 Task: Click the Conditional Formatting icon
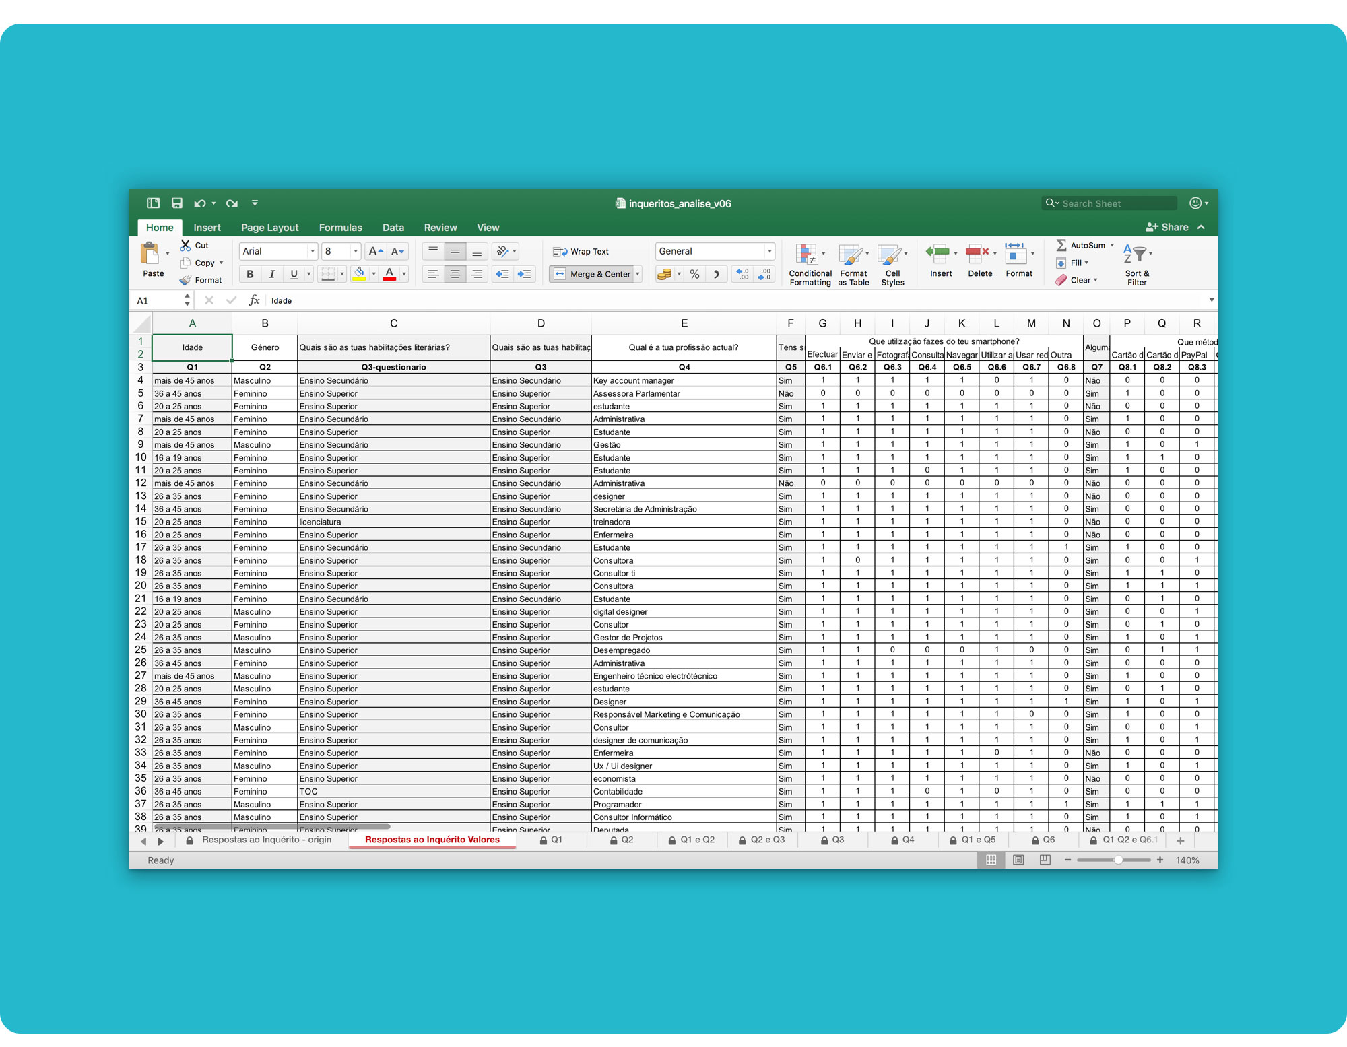click(x=807, y=255)
